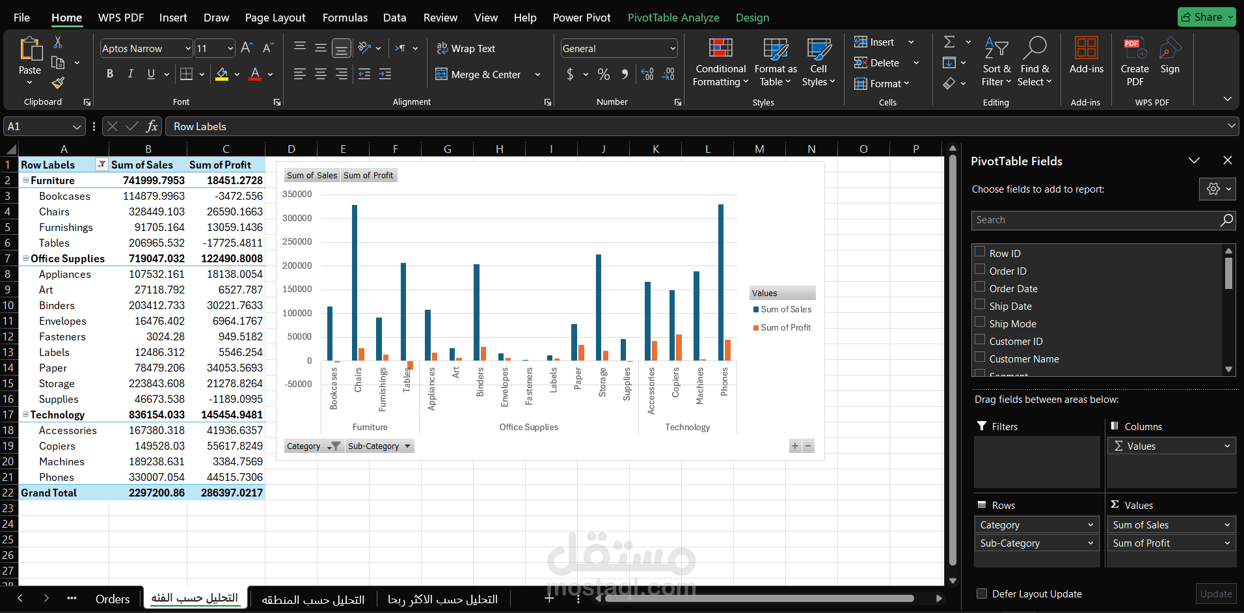Decrease font size icon
Viewport: 1244px width, 613px height.
click(267, 48)
